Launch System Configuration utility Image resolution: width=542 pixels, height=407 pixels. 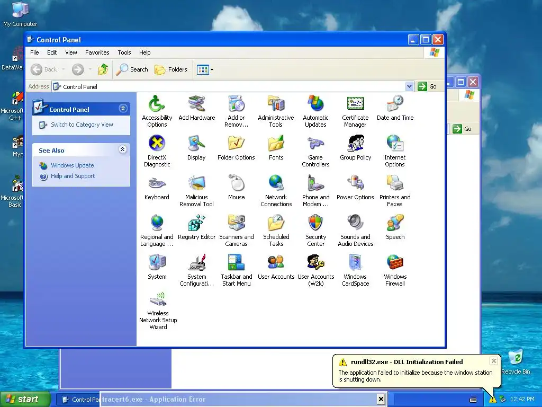(197, 271)
